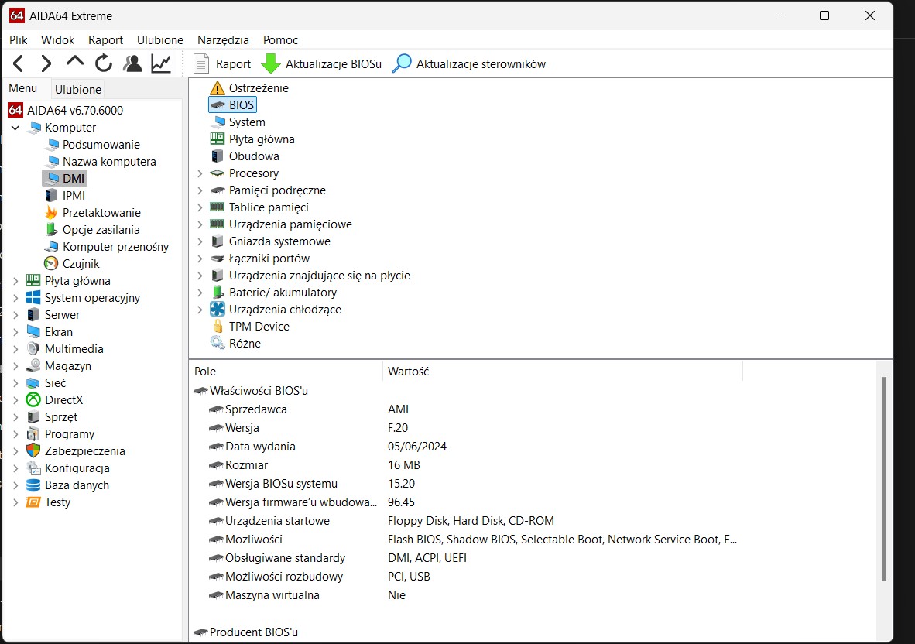This screenshot has height=644, width=915.
Task: Click the driver update magnifier icon
Action: coord(402,63)
